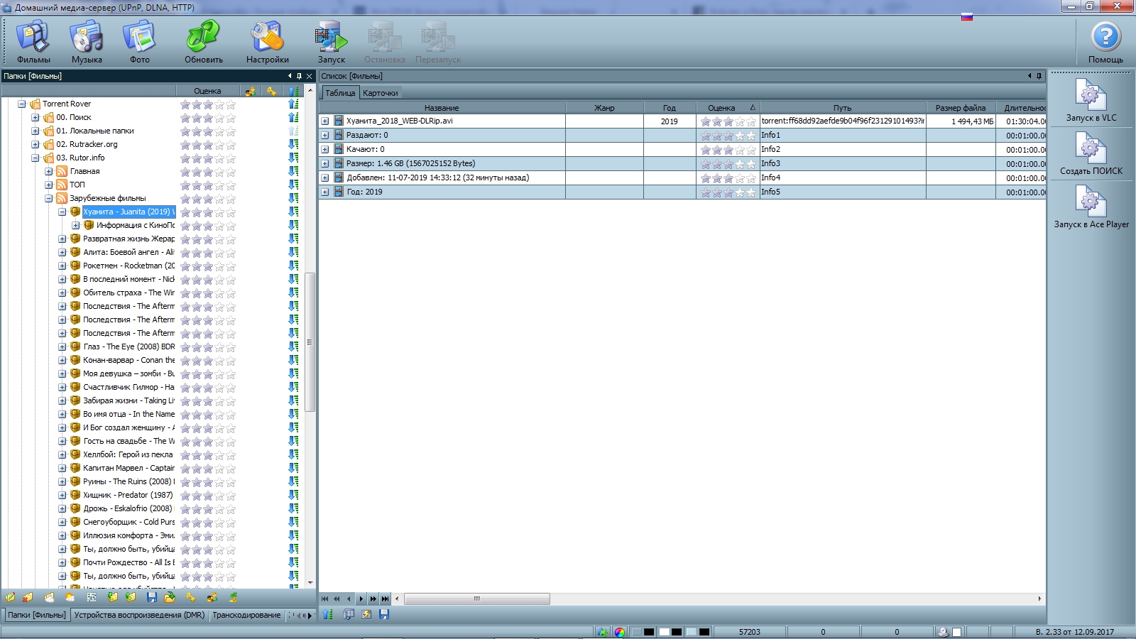
Task: Open Настройки (Settings)
Action: coord(267,43)
